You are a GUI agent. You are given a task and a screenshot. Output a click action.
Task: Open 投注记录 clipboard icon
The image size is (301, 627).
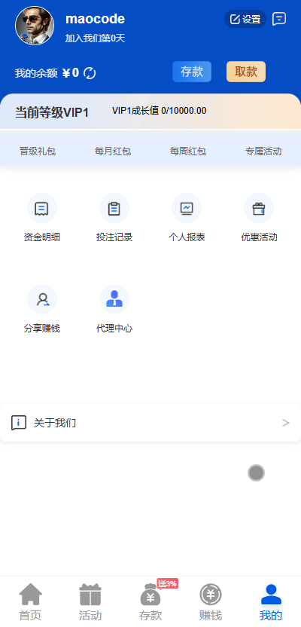click(114, 208)
